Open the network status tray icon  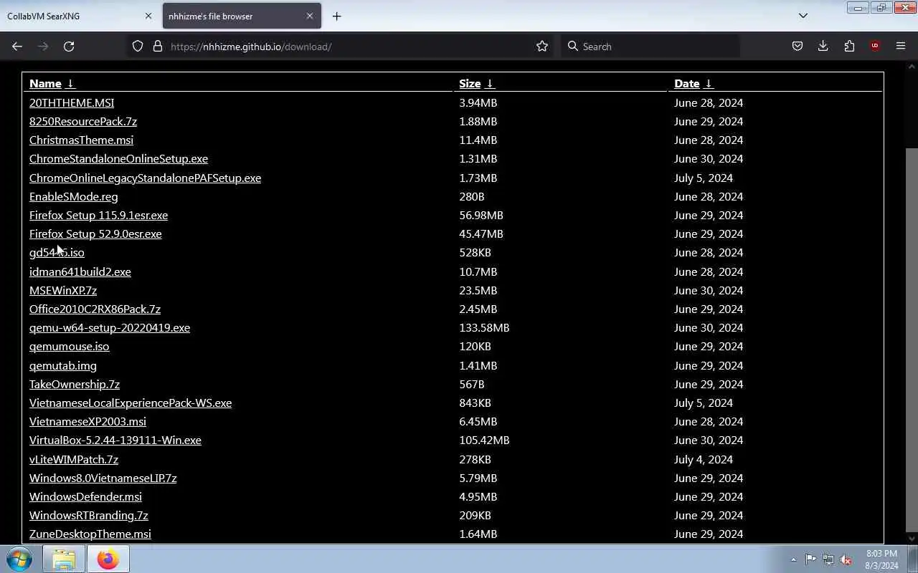(x=828, y=559)
